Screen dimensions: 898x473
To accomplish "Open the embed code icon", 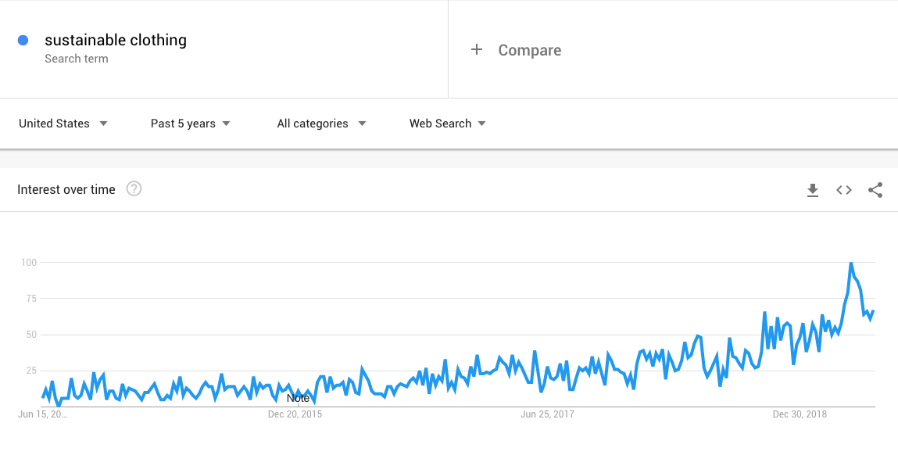I will click(843, 190).
